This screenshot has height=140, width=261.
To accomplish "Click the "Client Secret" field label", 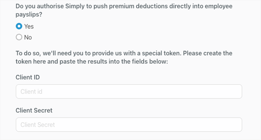I will click(34, 110).
